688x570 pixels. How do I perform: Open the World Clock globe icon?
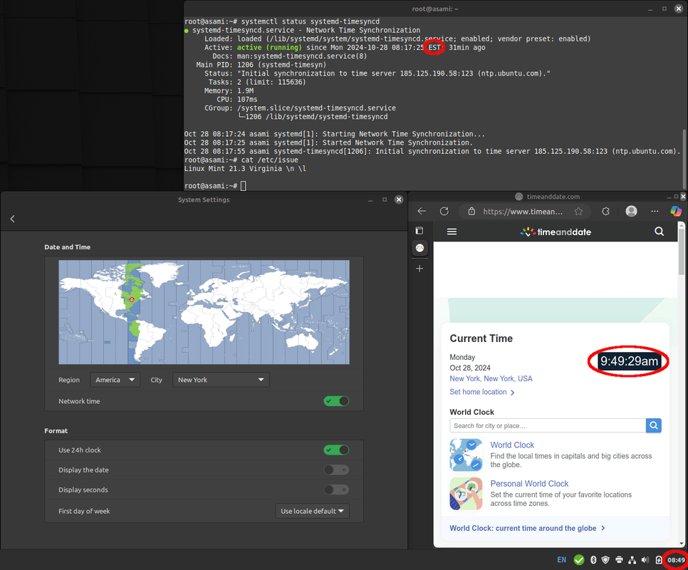click(x=466, y=452)
